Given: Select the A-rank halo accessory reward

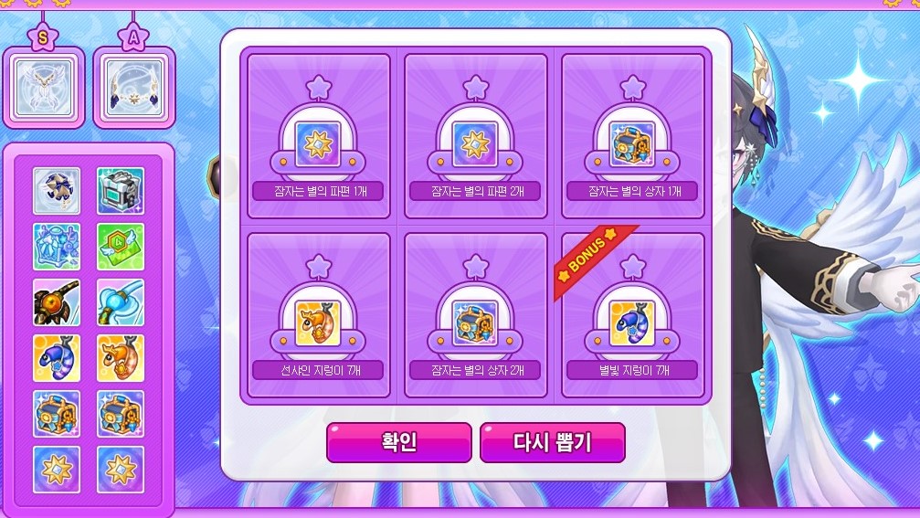Looking at the screenshot, I should [x=134, y=88].
